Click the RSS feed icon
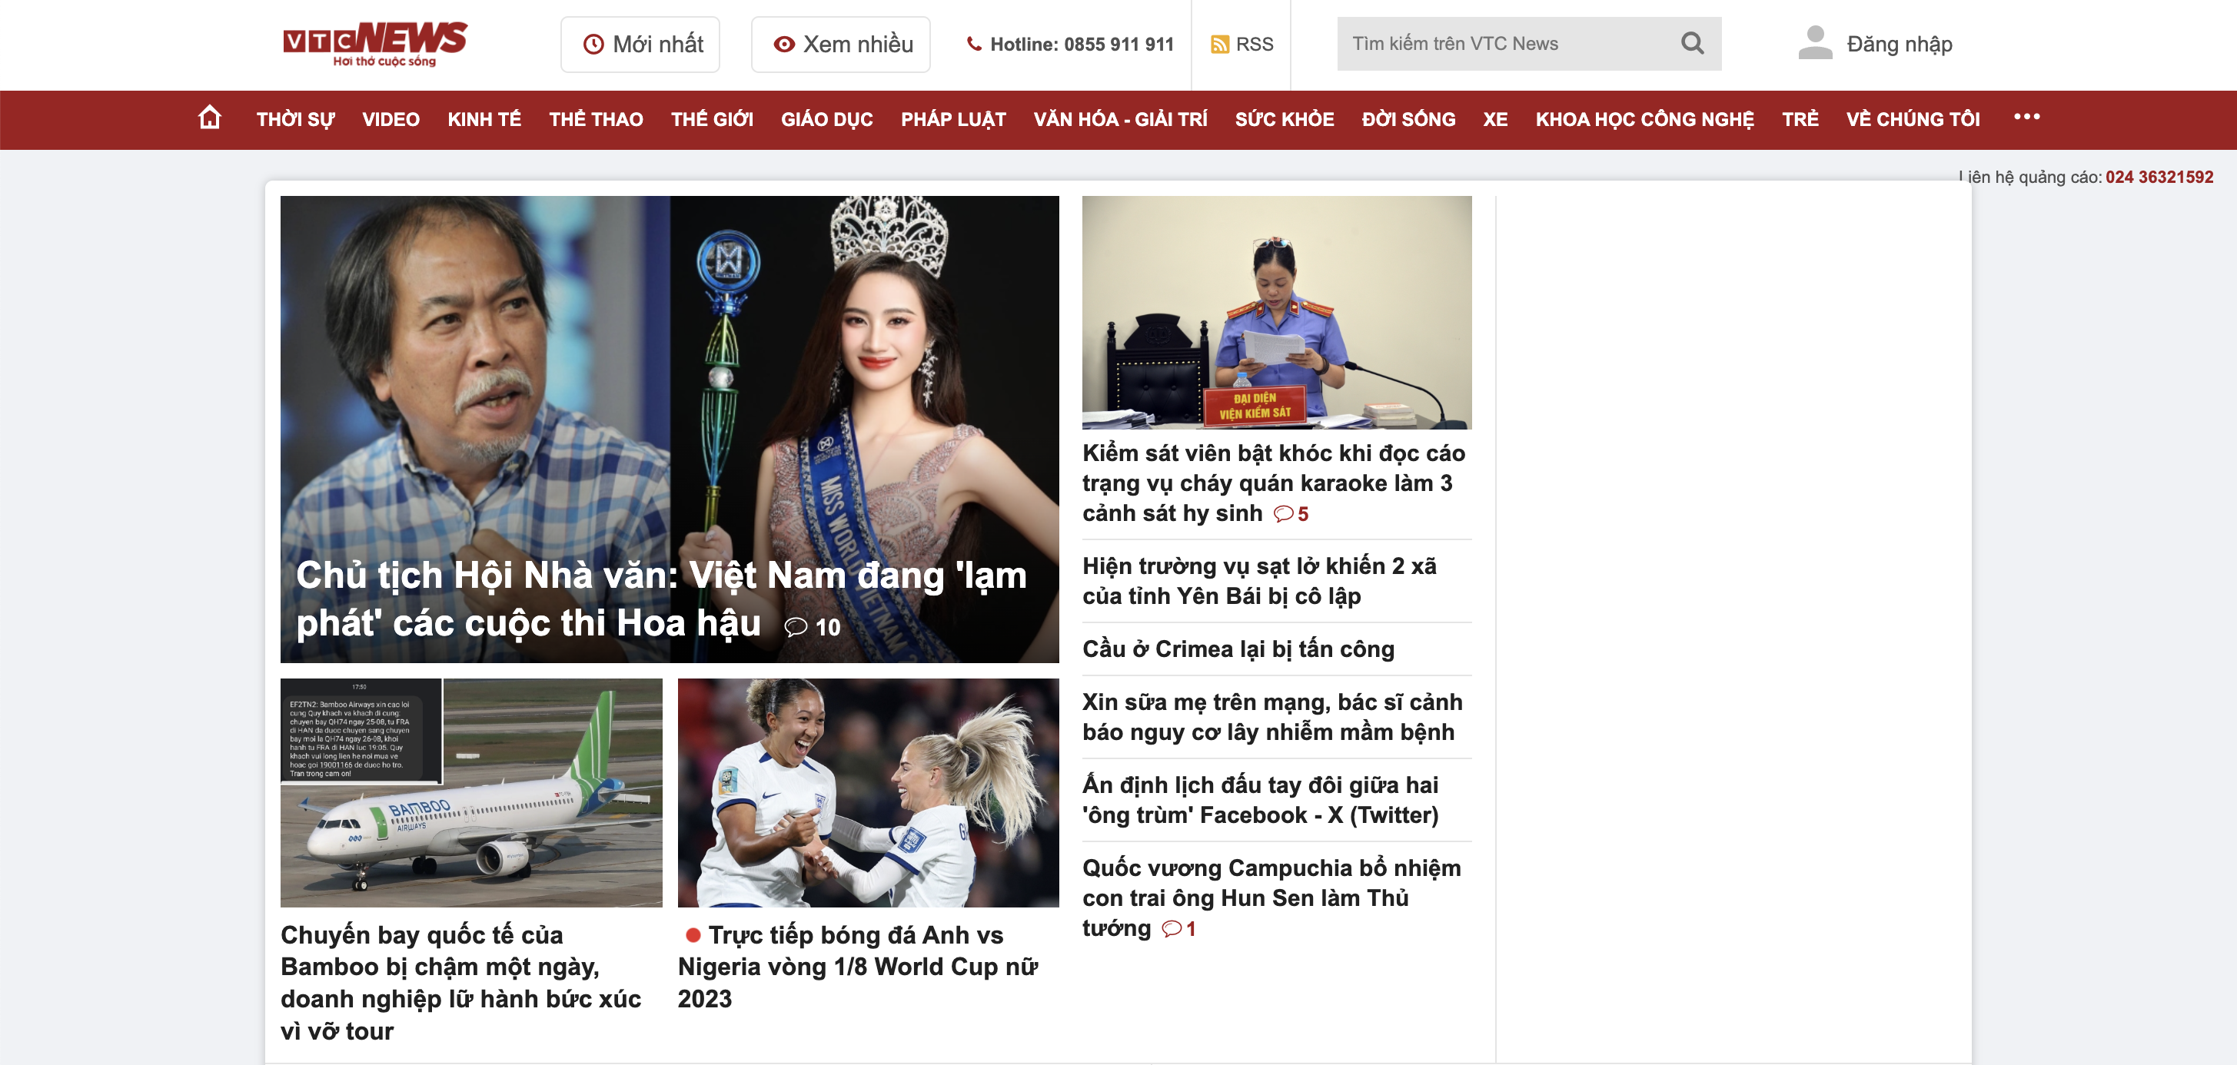This screenshot has height=1065, width=2237. [1219, 45]
